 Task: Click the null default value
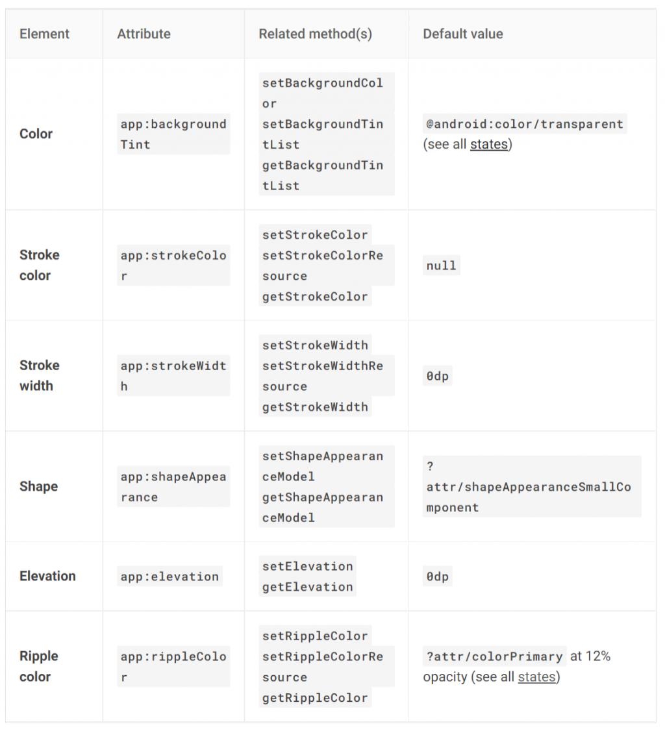(441, 266)
